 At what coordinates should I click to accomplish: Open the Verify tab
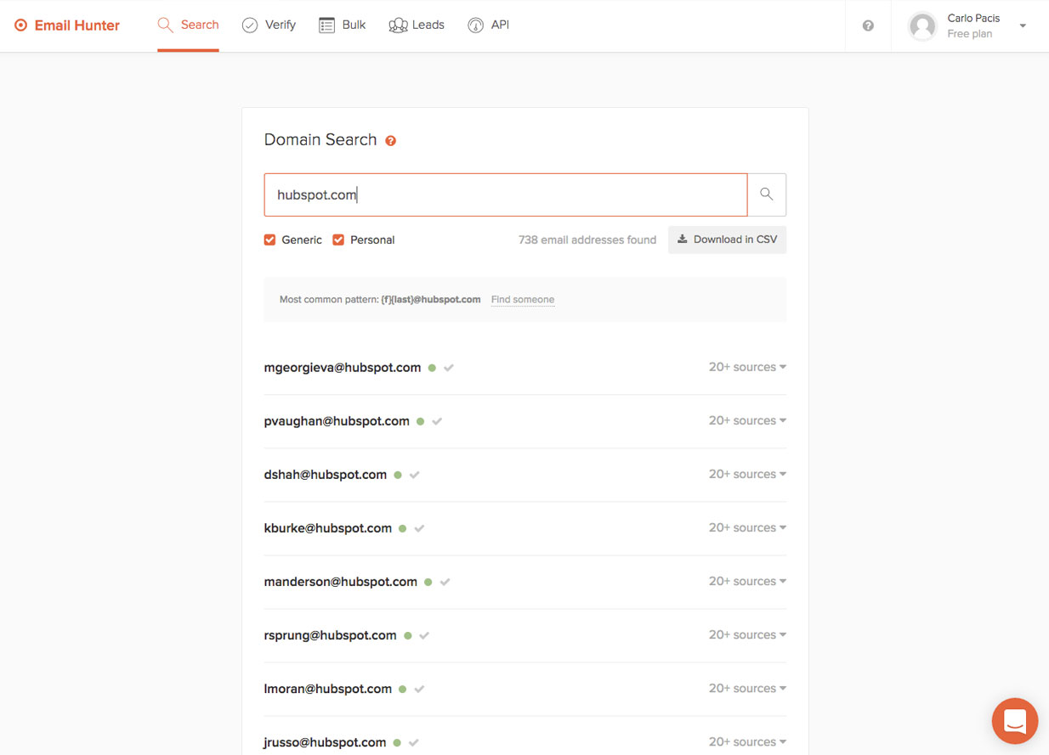pyautogui.click(x=269, y=25)
